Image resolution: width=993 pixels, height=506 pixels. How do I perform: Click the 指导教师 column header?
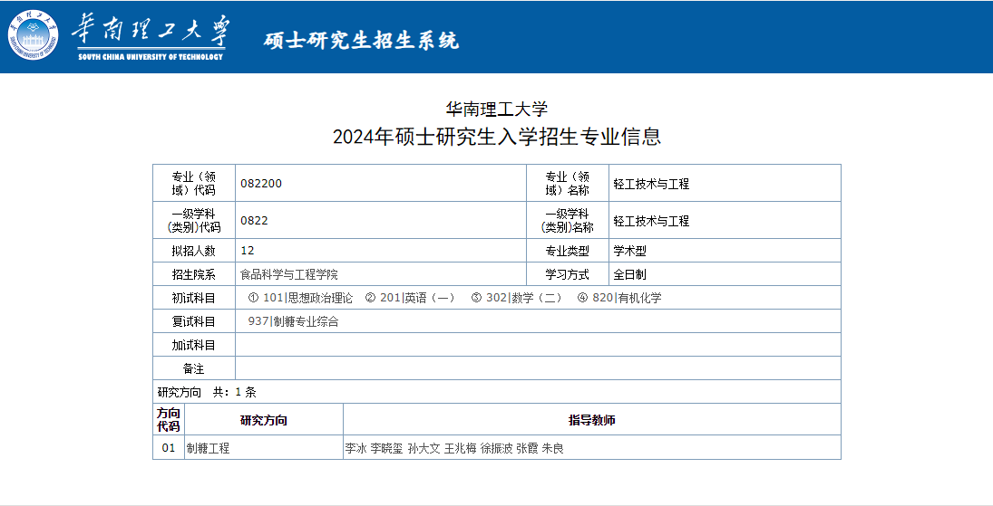point(591,420)
